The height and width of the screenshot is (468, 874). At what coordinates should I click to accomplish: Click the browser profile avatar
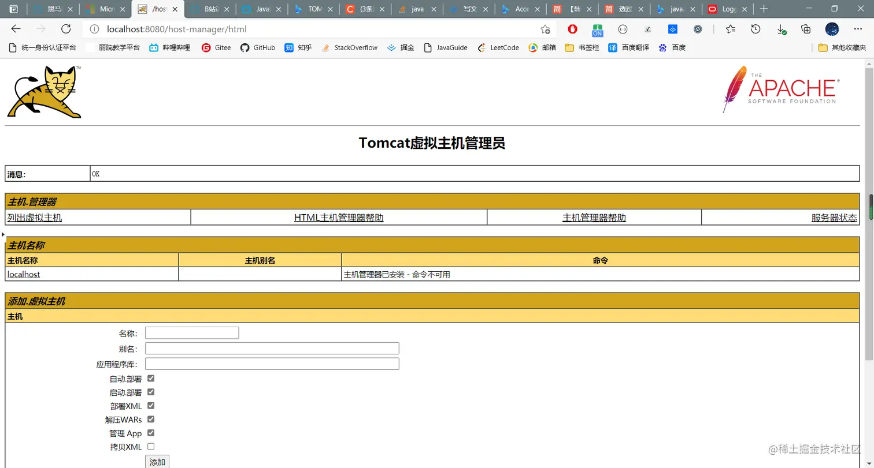click(x=832, y=29)
